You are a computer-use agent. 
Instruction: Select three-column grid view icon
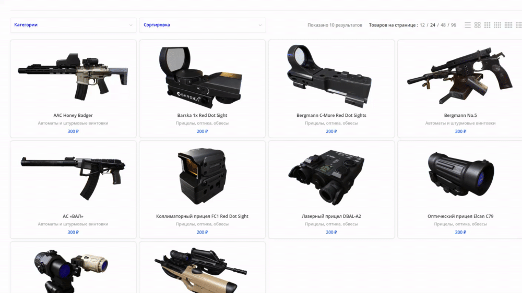pos(488,25)
